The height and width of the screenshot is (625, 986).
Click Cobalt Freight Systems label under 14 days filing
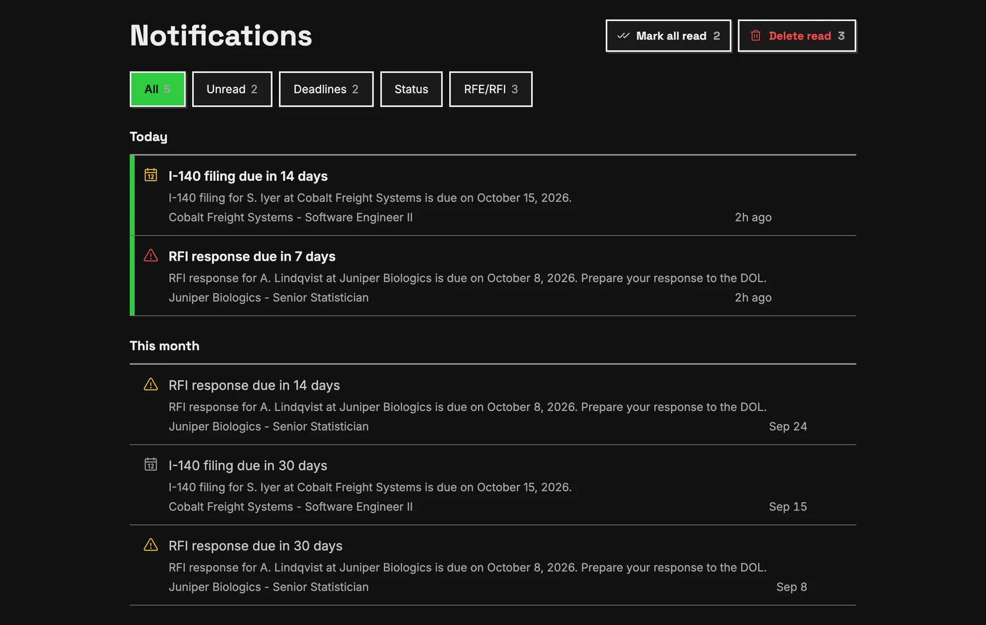coord(291,217)
